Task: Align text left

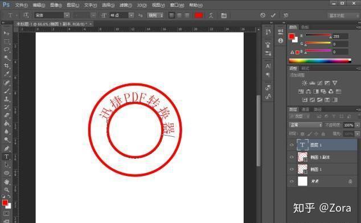Action: click(x=171, y=15)
